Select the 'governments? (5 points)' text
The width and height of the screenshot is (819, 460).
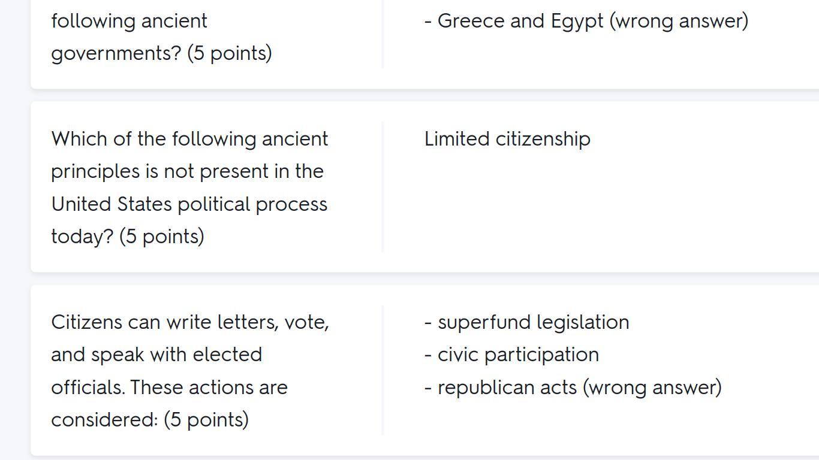[x=161, y=53]
